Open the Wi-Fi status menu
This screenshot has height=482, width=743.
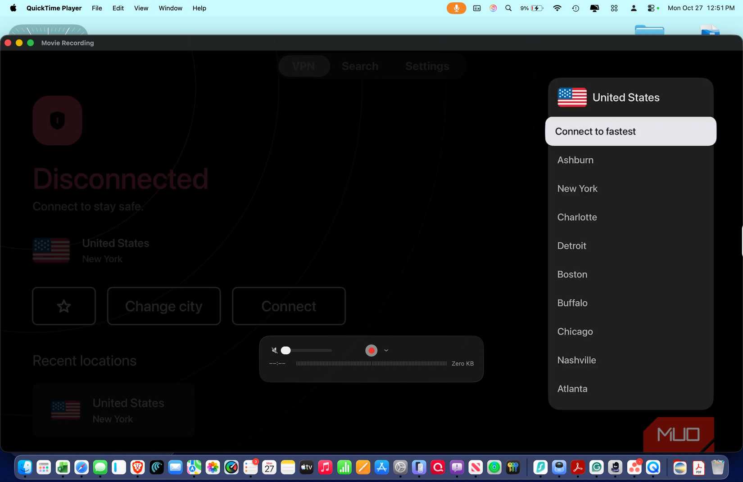tap(557, 8)
